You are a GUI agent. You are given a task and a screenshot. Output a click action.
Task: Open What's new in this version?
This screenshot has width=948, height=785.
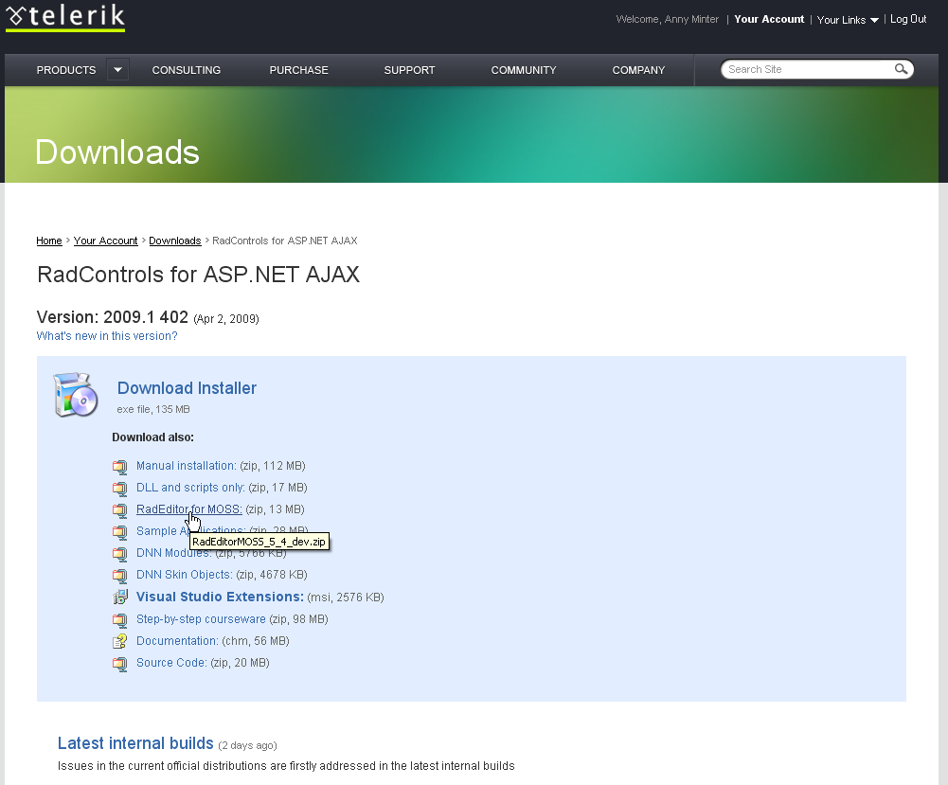tap(107, 336)
